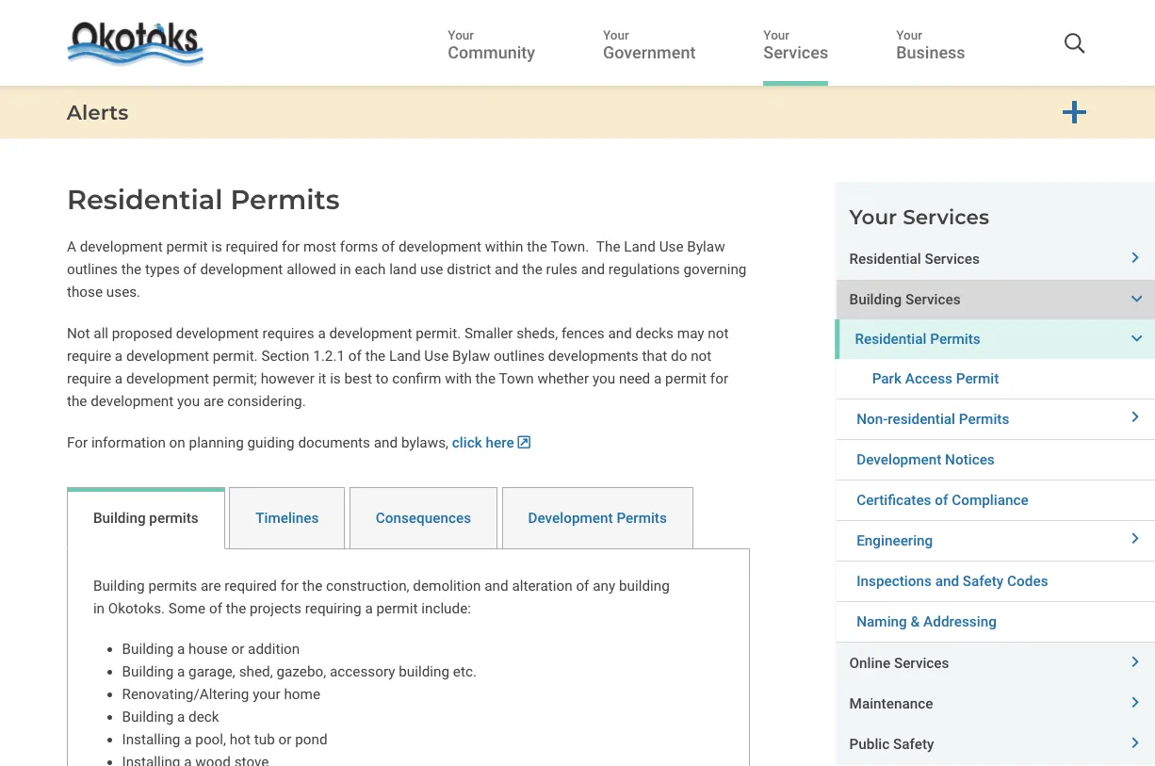Open Residential Services sidebar link
Viewport: 1155px width, 766px height.
point(914,259)
